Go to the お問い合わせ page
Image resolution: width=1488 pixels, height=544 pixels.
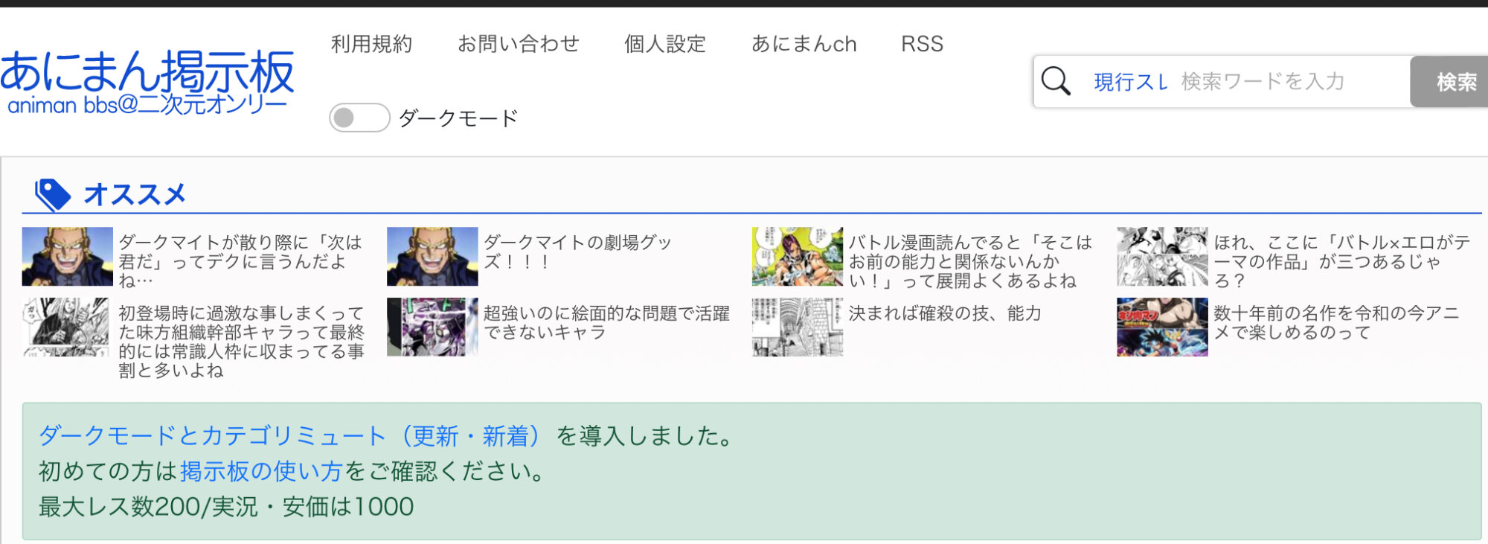click(x=518, y=44)
